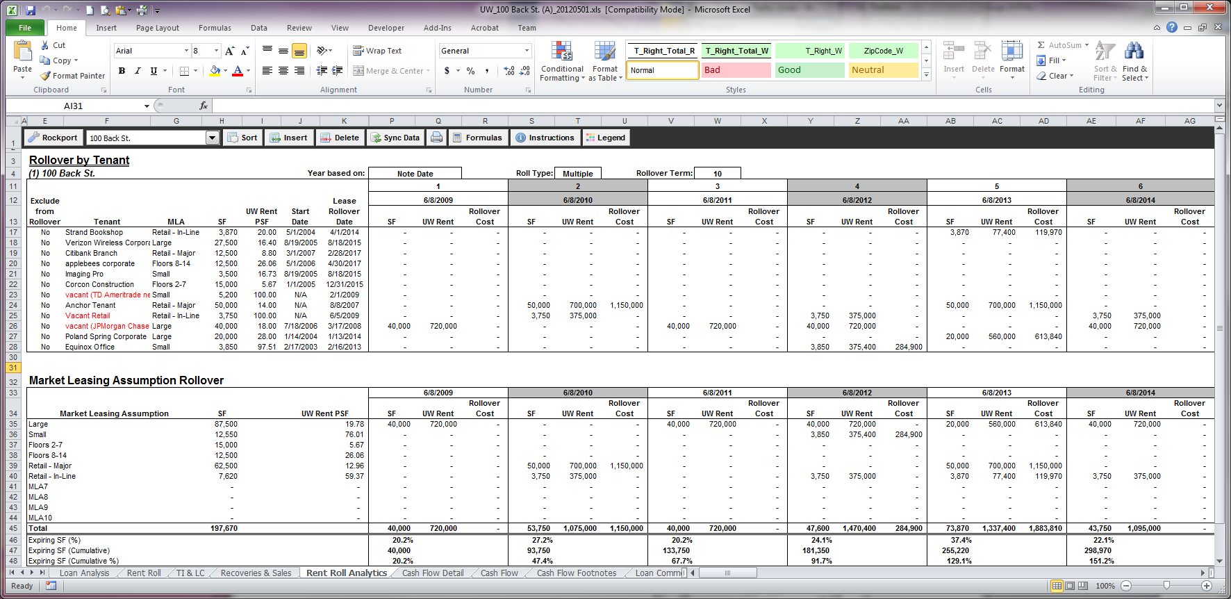The width and height of the screenshot is (1231, 599).
Task: Click the Decrease Font Size icon
Action: coord(245,51)
